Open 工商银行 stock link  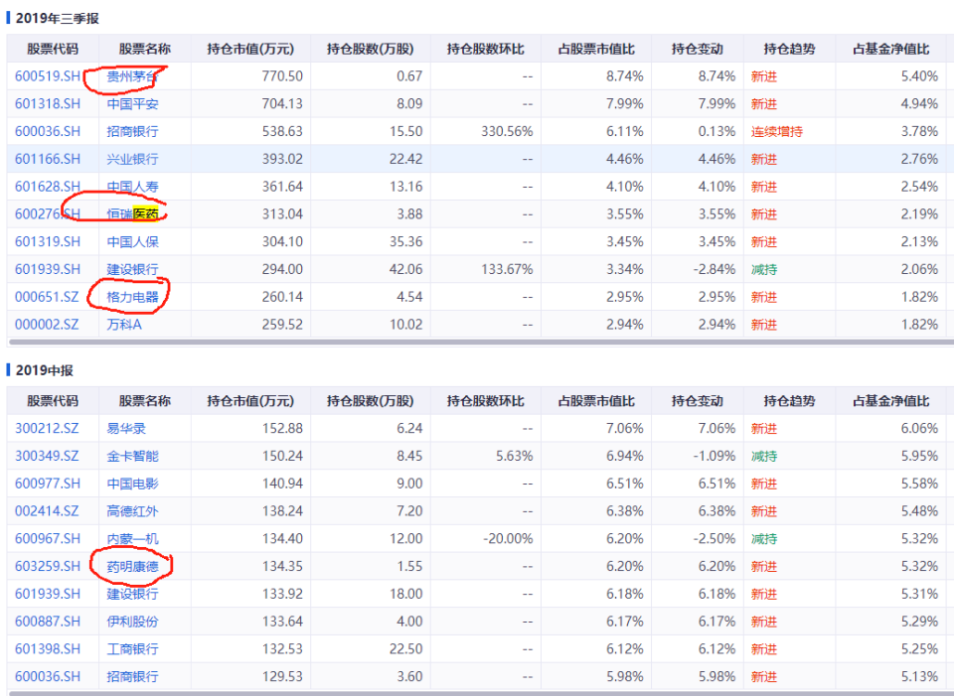(132, 649)
